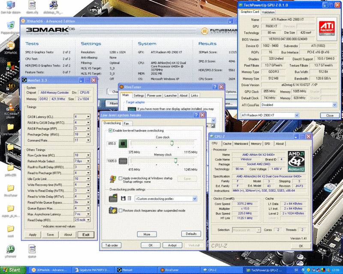Click the core clock value field 855.0
This screenshot has height=274, width=343.
coord(112,143)
